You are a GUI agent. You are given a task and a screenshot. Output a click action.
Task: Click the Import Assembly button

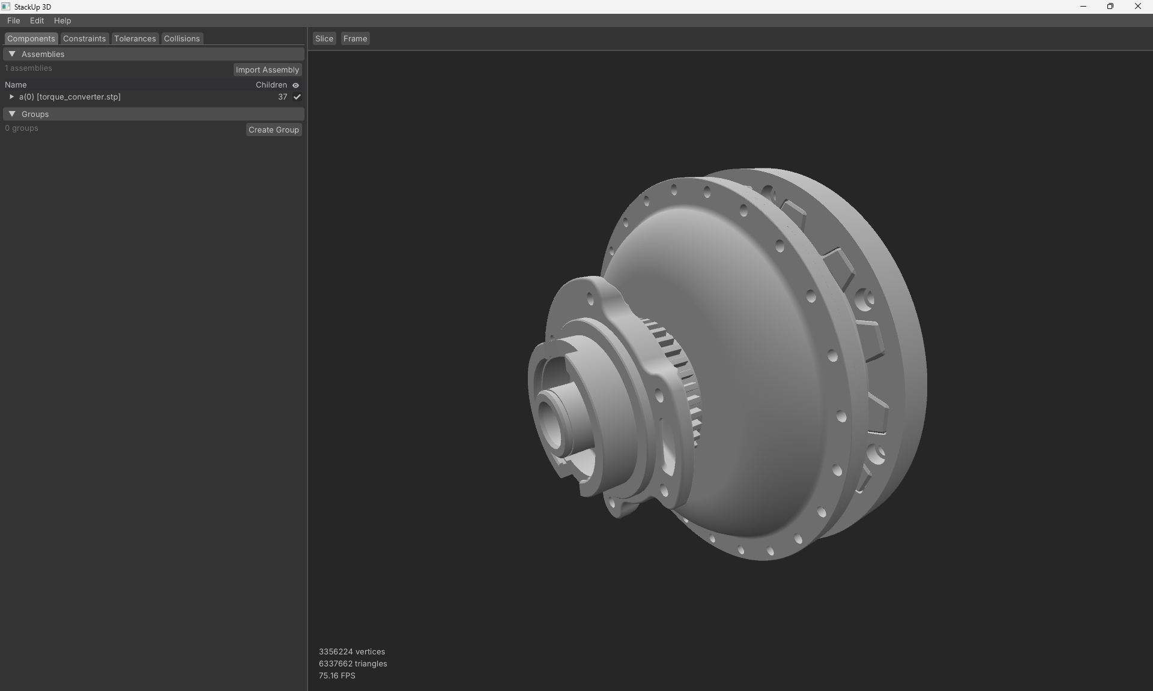[267, 70]
